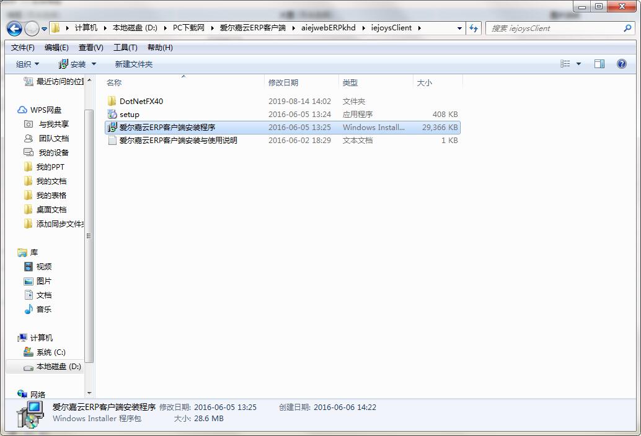Expand the 组织 dropdown menu

(x=27, y=64)
